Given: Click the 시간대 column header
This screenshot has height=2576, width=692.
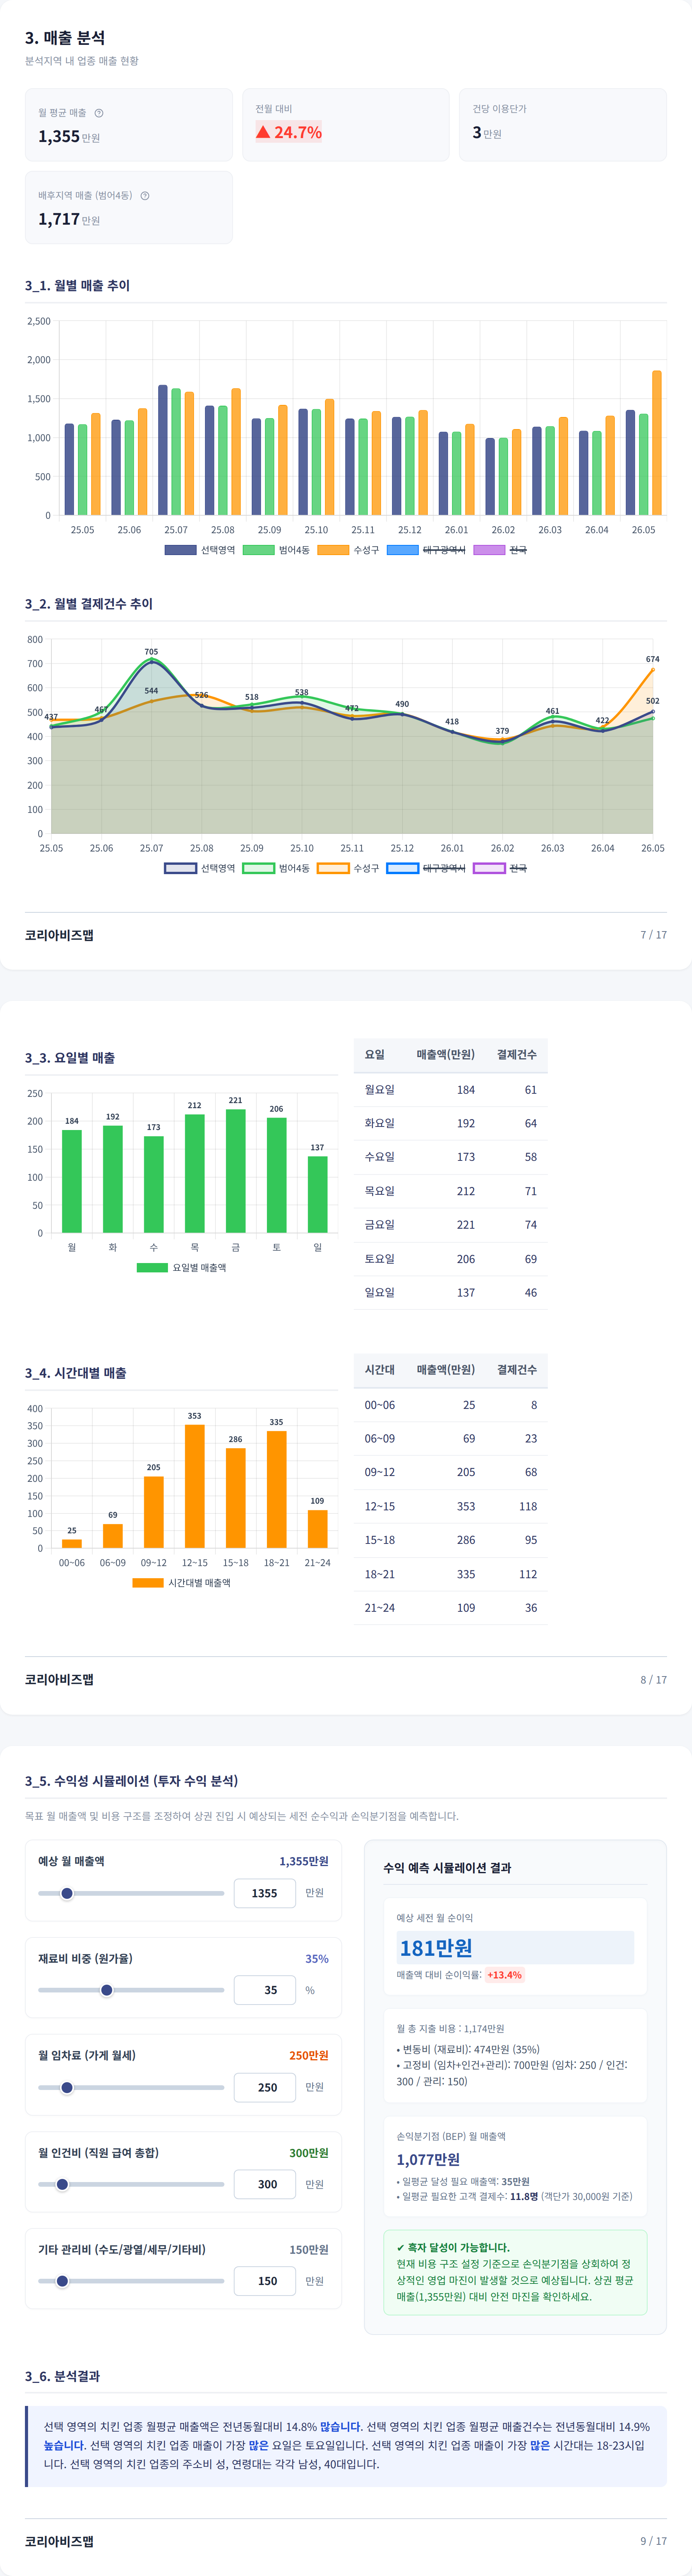Looking at the screenshot, I should (380, 1370).
